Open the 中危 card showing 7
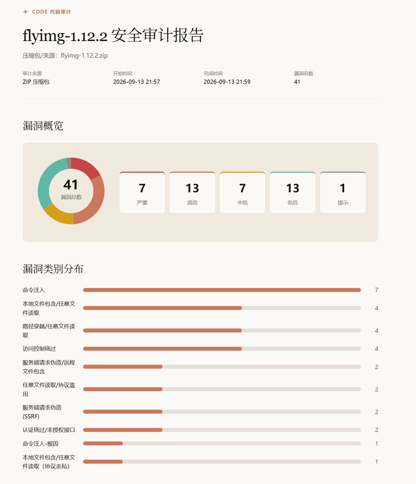416x484 pixels. [x=242, y=192]
